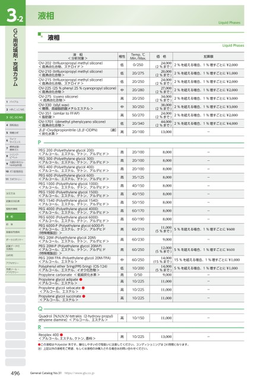Viewport: 270px width, 383px height.
Task: Select the PEG 20M-TPA row name
Action: [x=75, y=258]
